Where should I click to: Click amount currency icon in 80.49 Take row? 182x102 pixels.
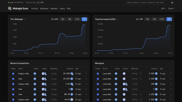[72, 94]
